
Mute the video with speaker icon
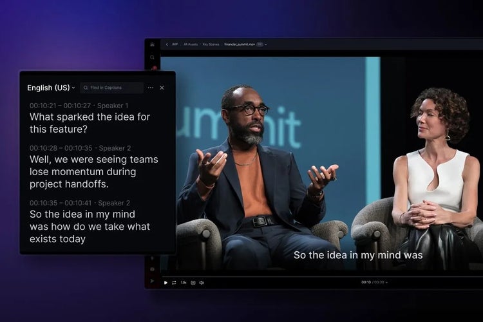pyautogui.click(x=202, y=282)
